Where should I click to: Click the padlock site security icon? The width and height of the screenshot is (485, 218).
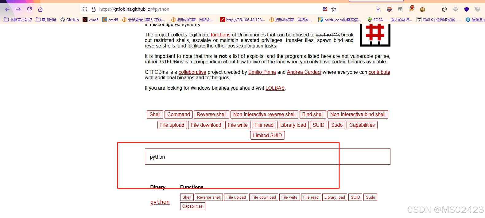[94, 9]
